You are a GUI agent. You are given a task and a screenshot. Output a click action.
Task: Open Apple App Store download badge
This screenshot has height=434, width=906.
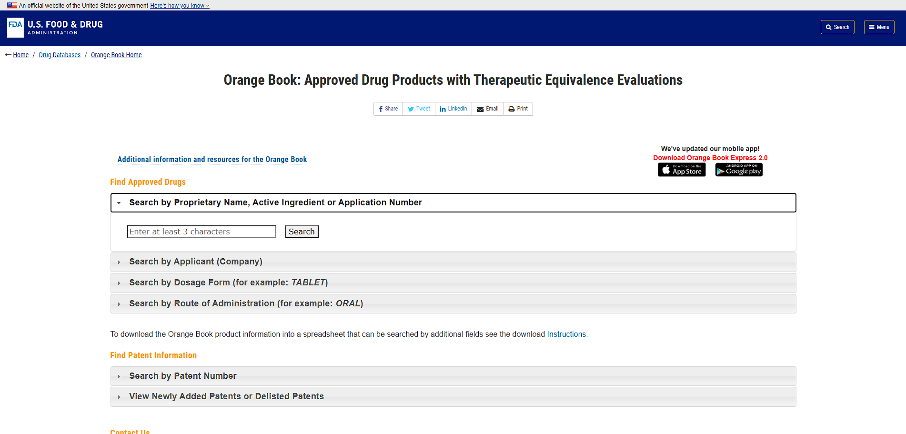[682, 170]
